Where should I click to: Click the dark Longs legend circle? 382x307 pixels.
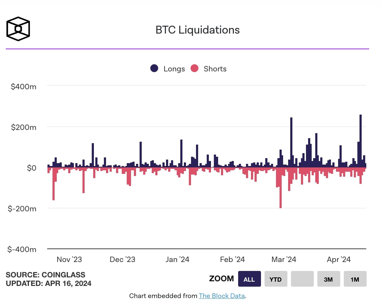click(x=154, y=69)
